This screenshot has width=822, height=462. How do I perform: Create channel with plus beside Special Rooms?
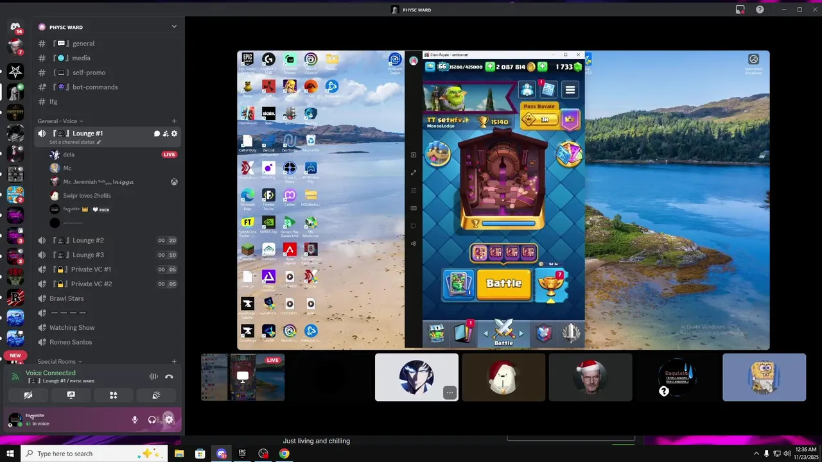(174, 362)
